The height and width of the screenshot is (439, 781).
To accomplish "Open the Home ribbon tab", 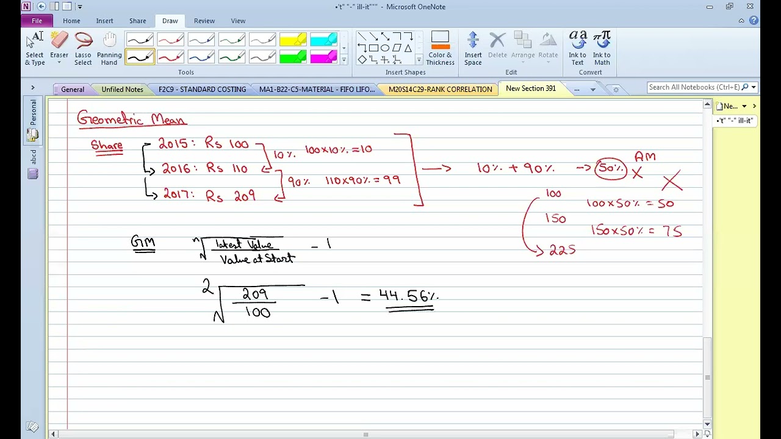I will tap(71, 21).
